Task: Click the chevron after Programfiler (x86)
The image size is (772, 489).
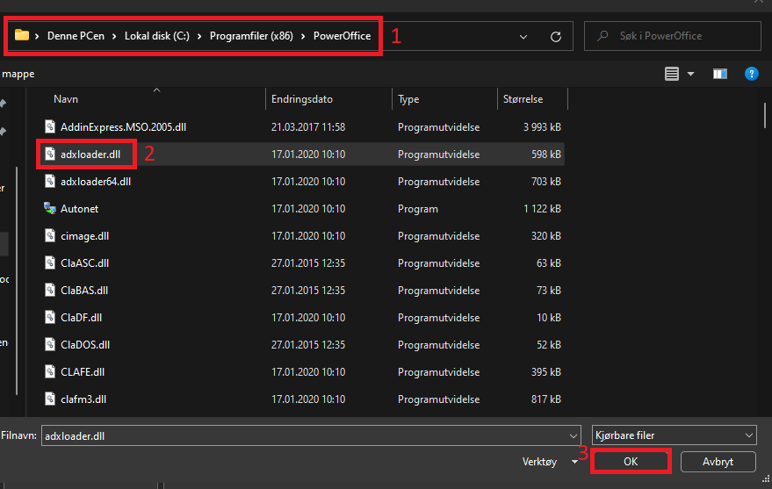Action: (x=303, y=36)
